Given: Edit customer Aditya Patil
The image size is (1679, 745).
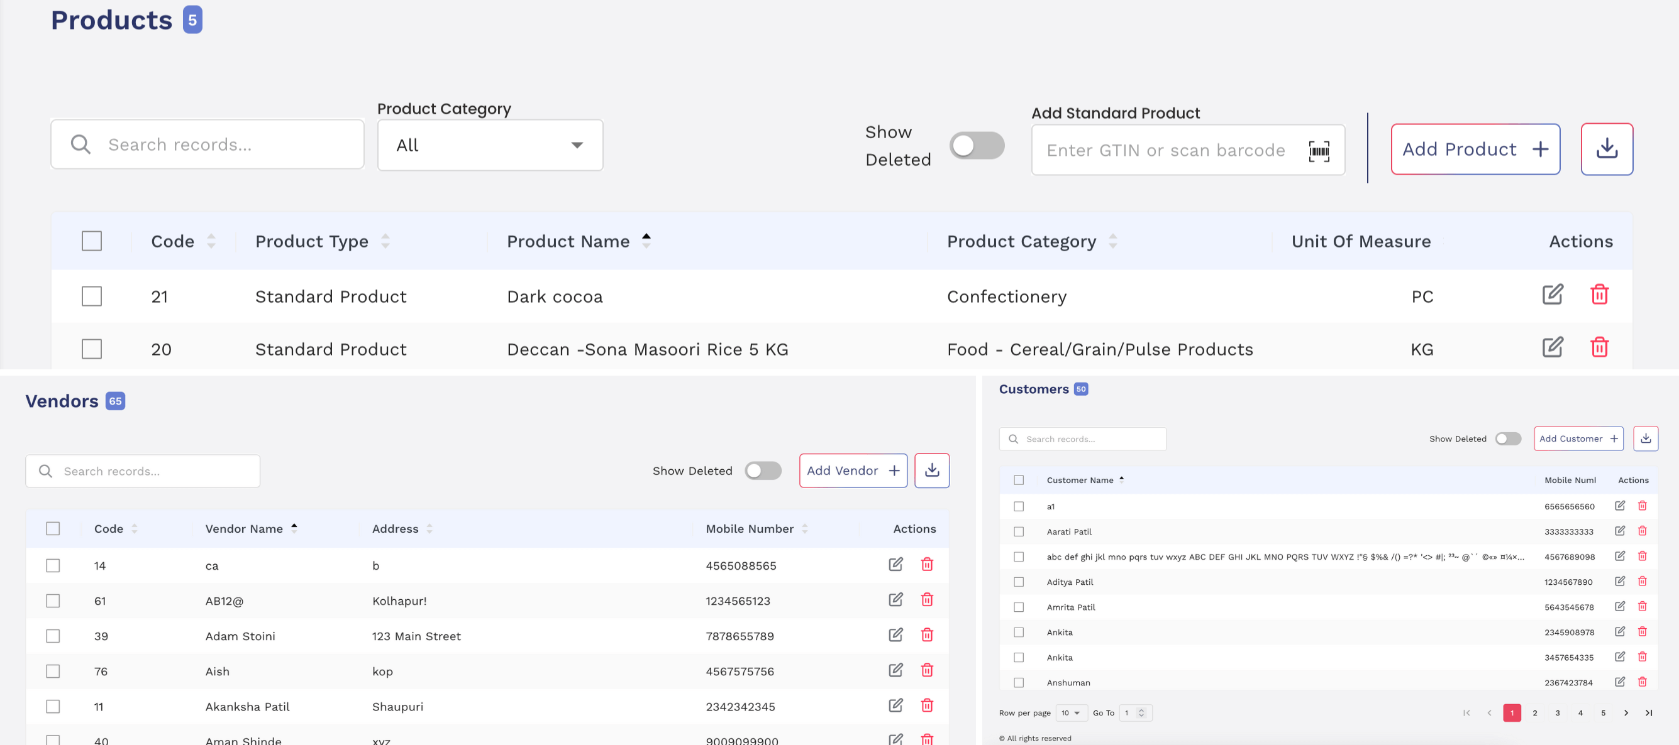Looking at the screenshot, I should (1620, 581).
